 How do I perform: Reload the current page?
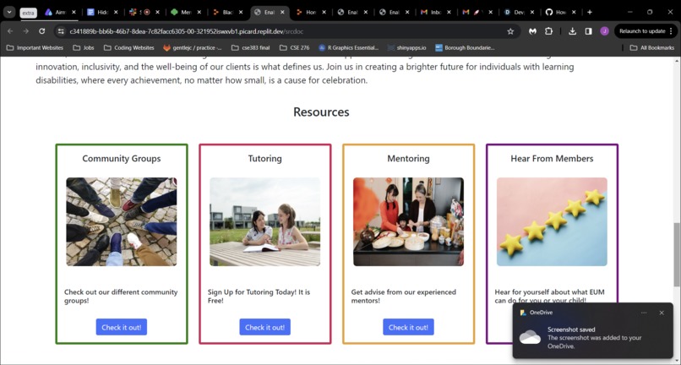[41, 31]
